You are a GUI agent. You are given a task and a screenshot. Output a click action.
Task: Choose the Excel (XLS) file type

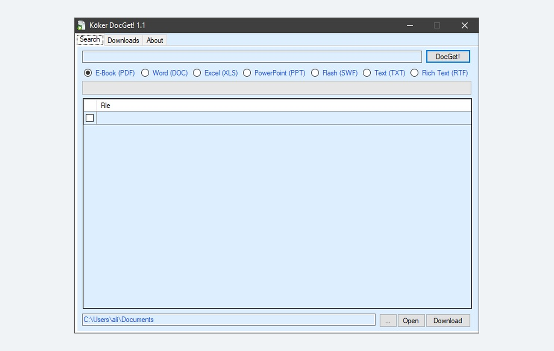point(216,73)
